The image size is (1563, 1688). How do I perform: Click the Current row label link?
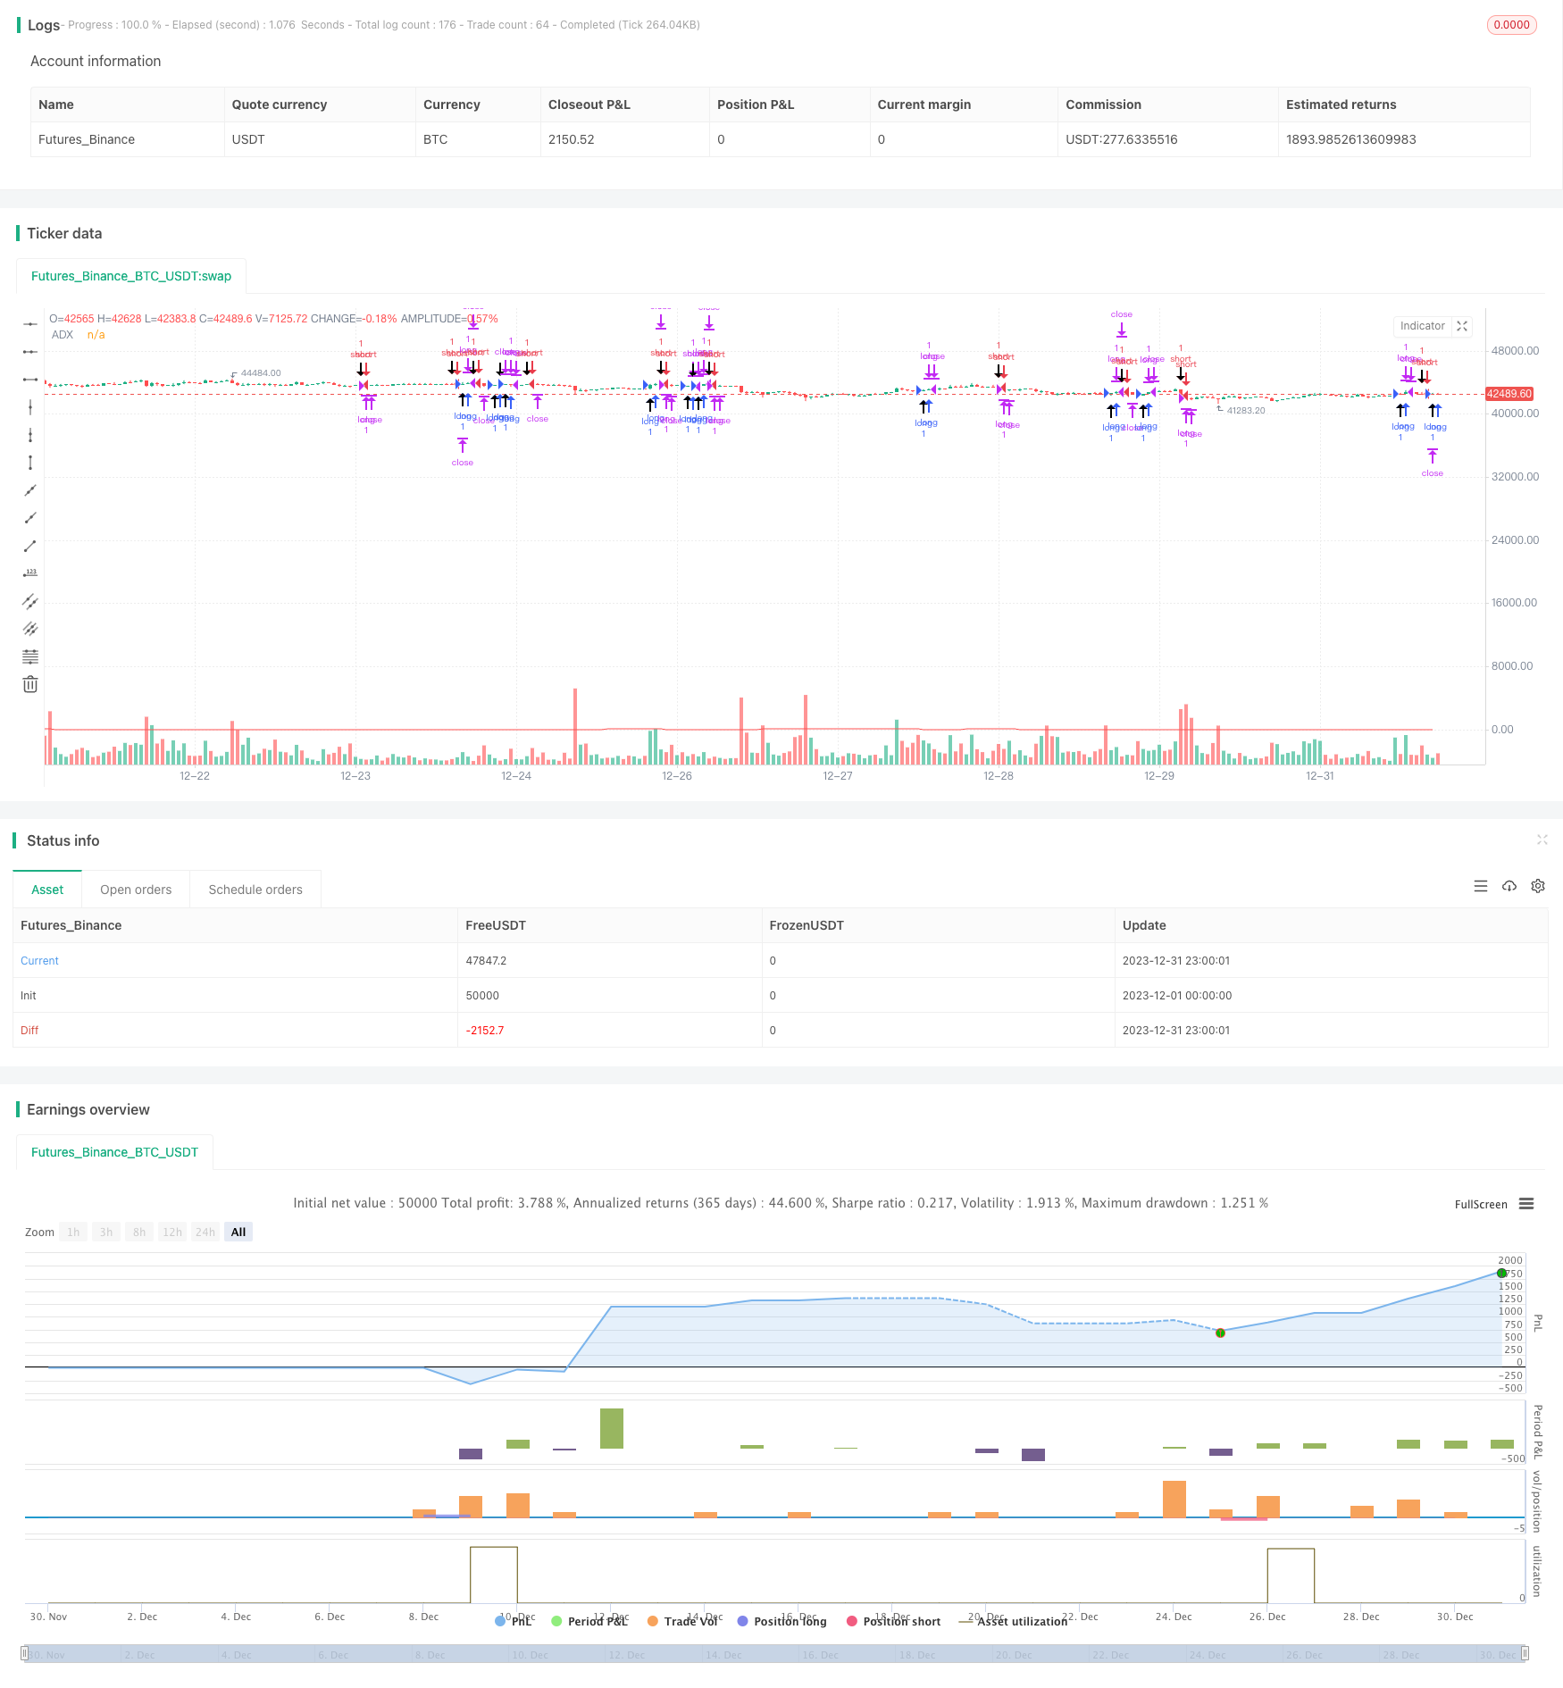point(39,961)
